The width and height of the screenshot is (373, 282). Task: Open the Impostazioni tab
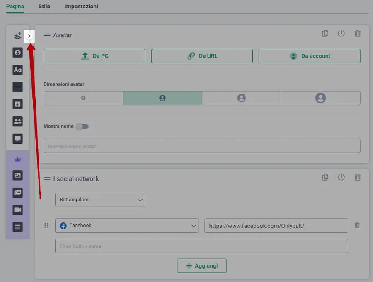81,7
